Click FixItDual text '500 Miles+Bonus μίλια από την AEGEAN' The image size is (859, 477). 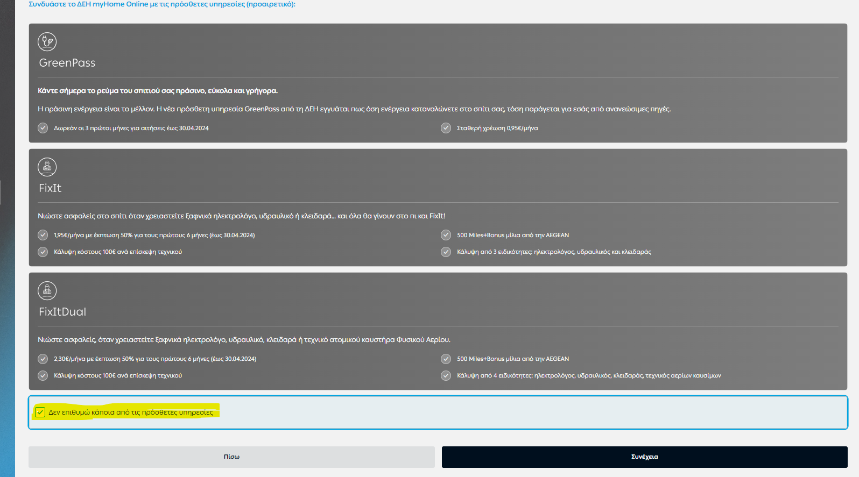pyautogui.click(x=513, y=359)
